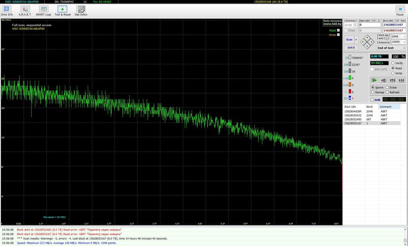
Task: Open the Disk Editor
Action: tap(81, 10)
